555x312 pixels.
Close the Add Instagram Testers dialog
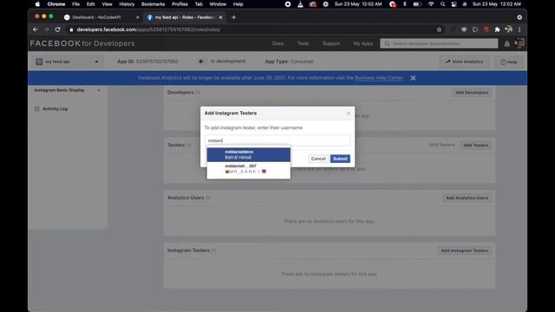[x=349, y=114]
